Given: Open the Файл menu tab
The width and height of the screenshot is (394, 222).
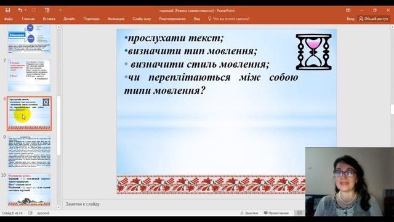Looking at the screenshot, I should 8,18.
